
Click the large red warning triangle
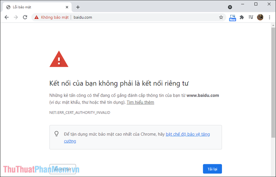point(59,59)
